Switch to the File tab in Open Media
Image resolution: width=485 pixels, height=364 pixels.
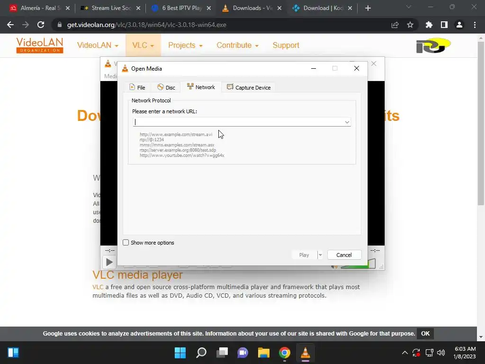point(137,88)
